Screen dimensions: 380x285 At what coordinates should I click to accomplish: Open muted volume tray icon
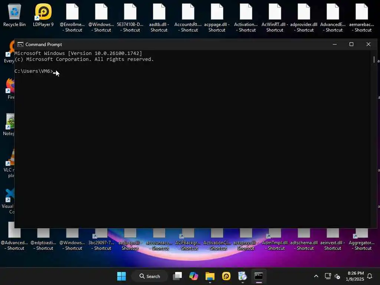[x=337, y=276]
